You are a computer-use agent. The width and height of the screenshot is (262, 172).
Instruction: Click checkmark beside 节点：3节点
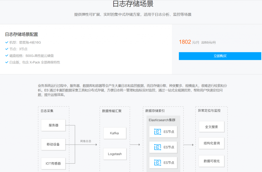pyautogui.click(x=7, y=49)
